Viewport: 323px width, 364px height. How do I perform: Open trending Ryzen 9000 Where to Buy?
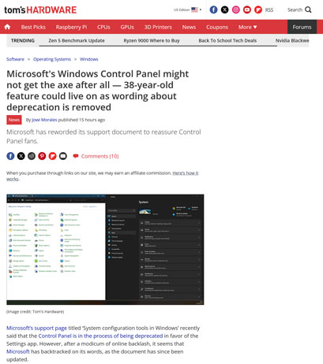(152, 40)
